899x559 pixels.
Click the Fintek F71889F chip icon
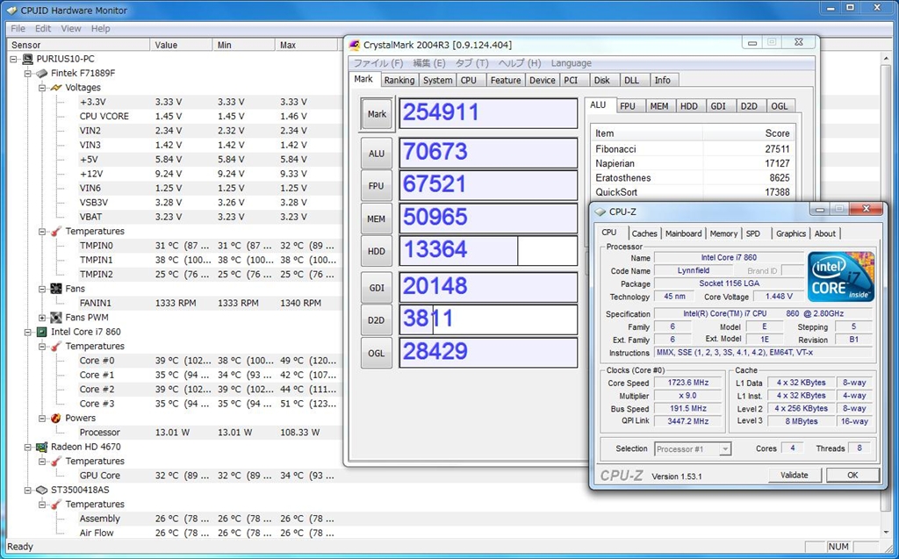tap(41, 74)
